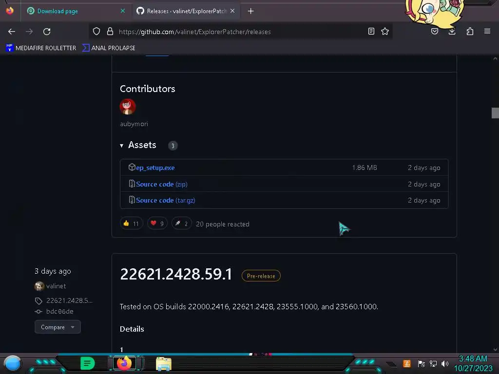Download ep_setup.exe
Image resolution: width=499 pixels, height=374 pixels.
point(155,168)
